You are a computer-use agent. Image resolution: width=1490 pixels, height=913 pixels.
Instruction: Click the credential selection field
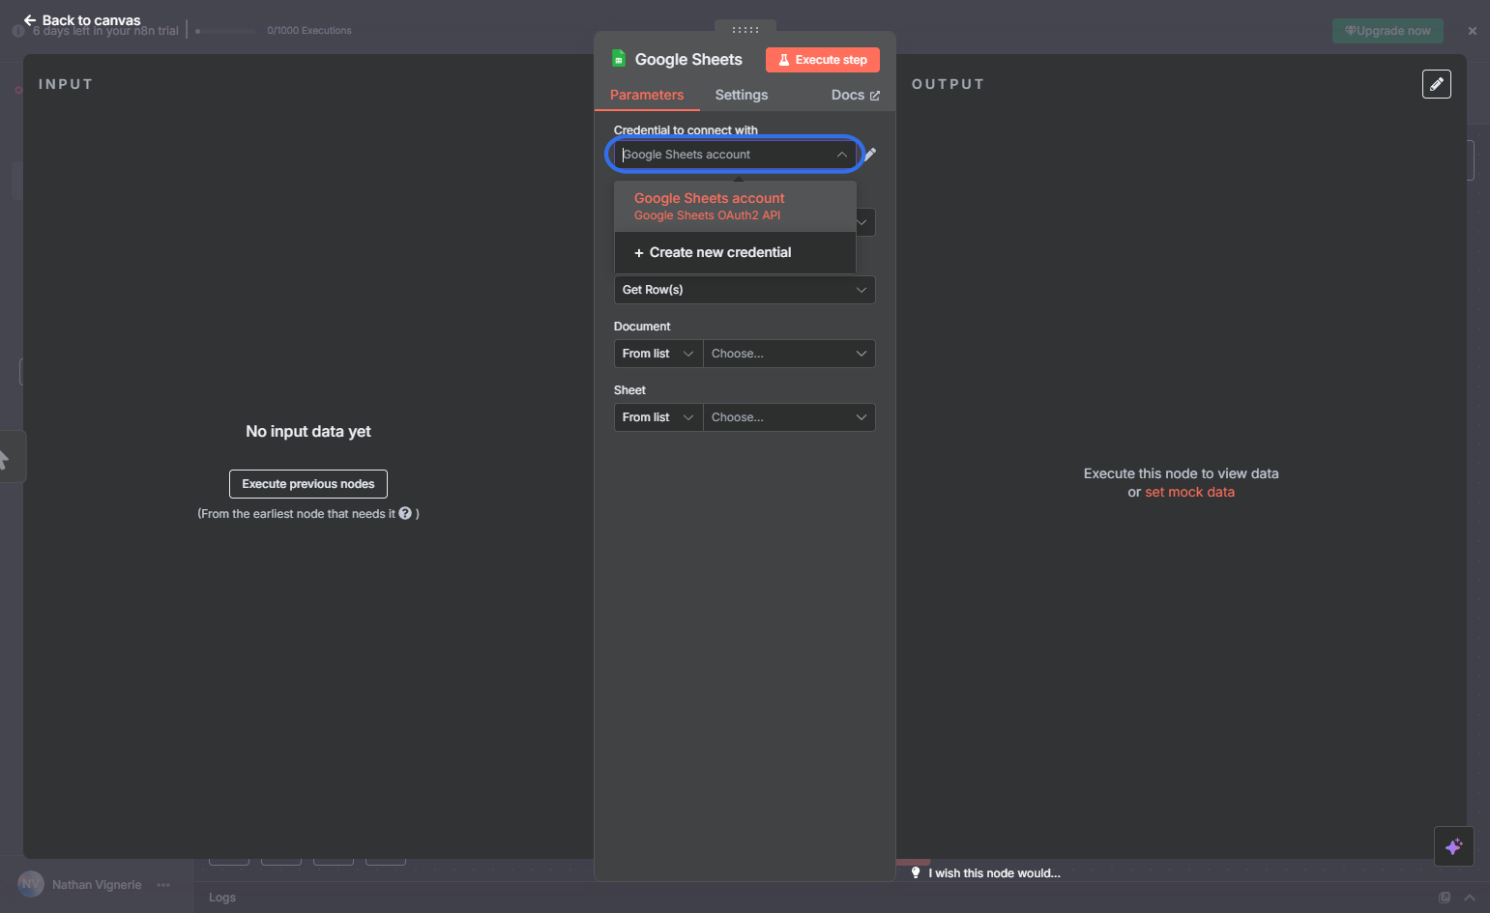(735, 155)
